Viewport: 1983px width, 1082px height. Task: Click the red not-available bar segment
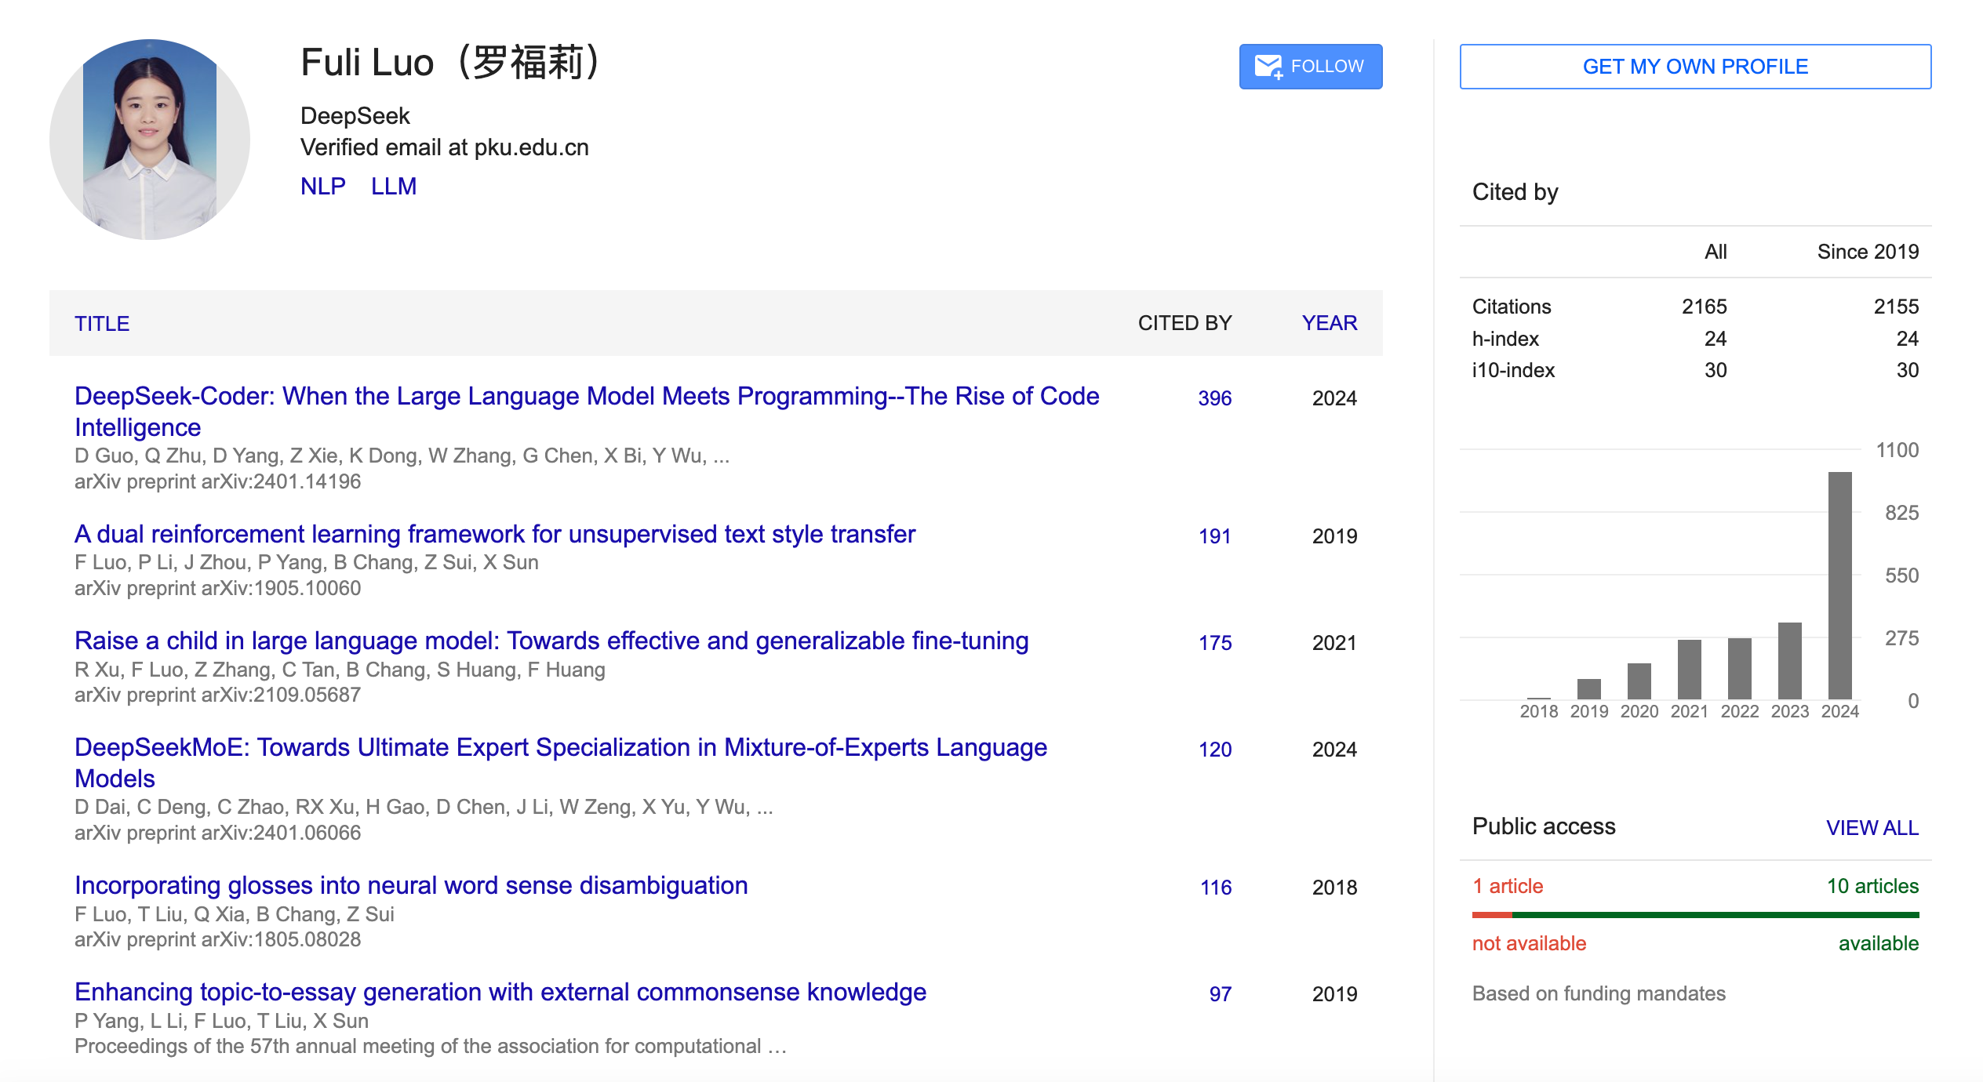1492,915
